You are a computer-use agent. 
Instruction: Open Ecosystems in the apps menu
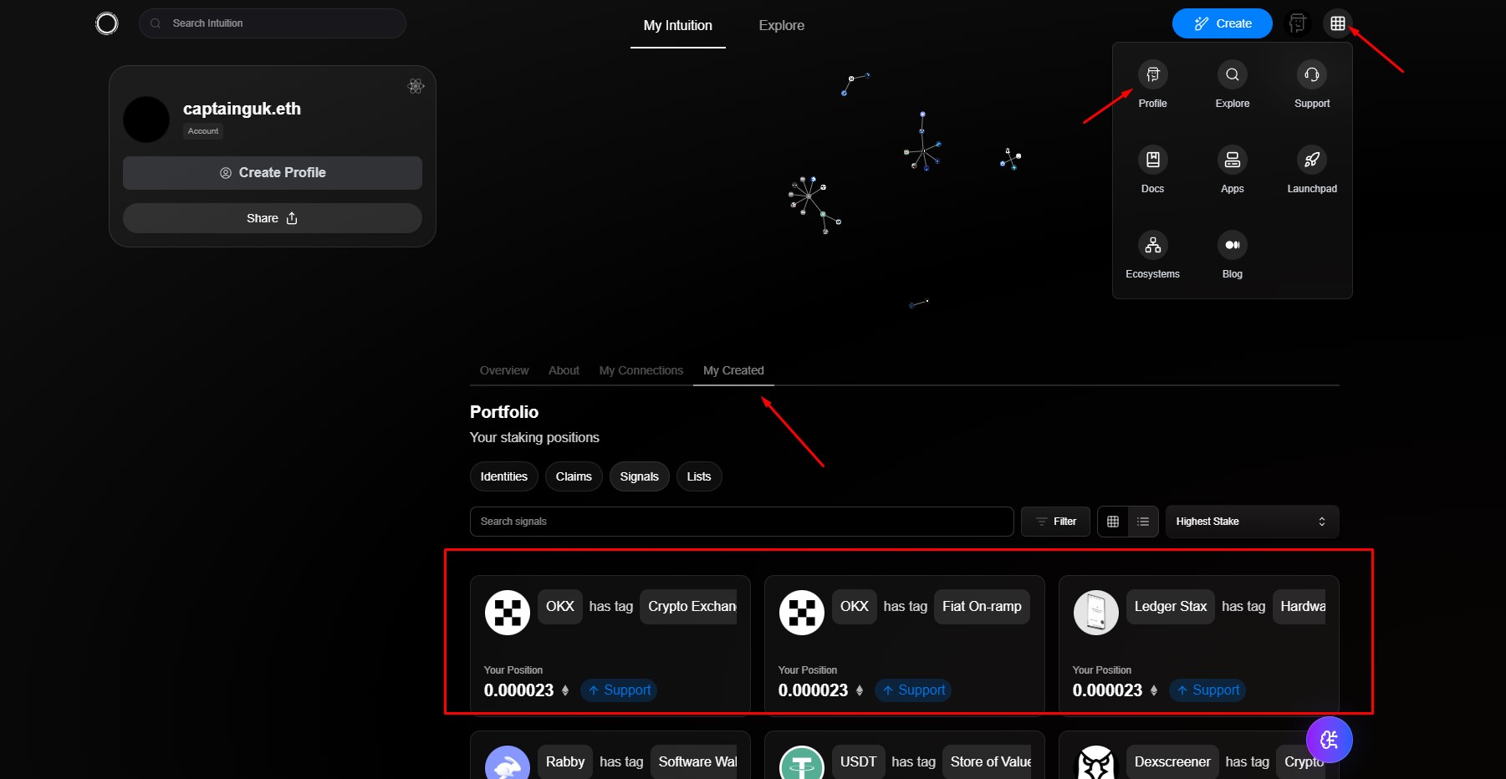[1152, 246]
